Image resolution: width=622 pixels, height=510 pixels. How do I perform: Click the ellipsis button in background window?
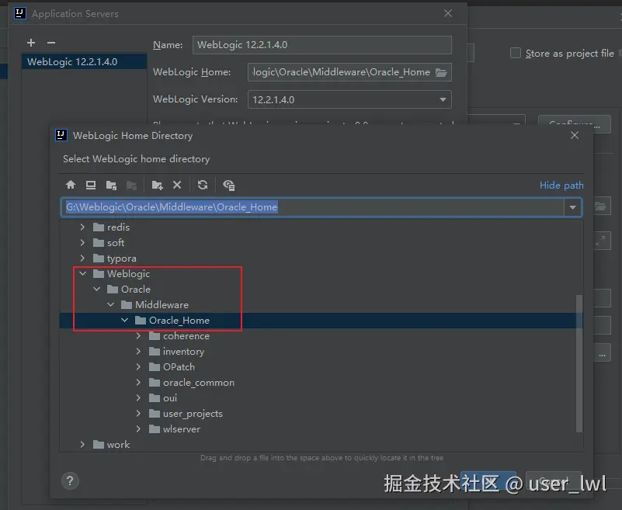[602, 353]
